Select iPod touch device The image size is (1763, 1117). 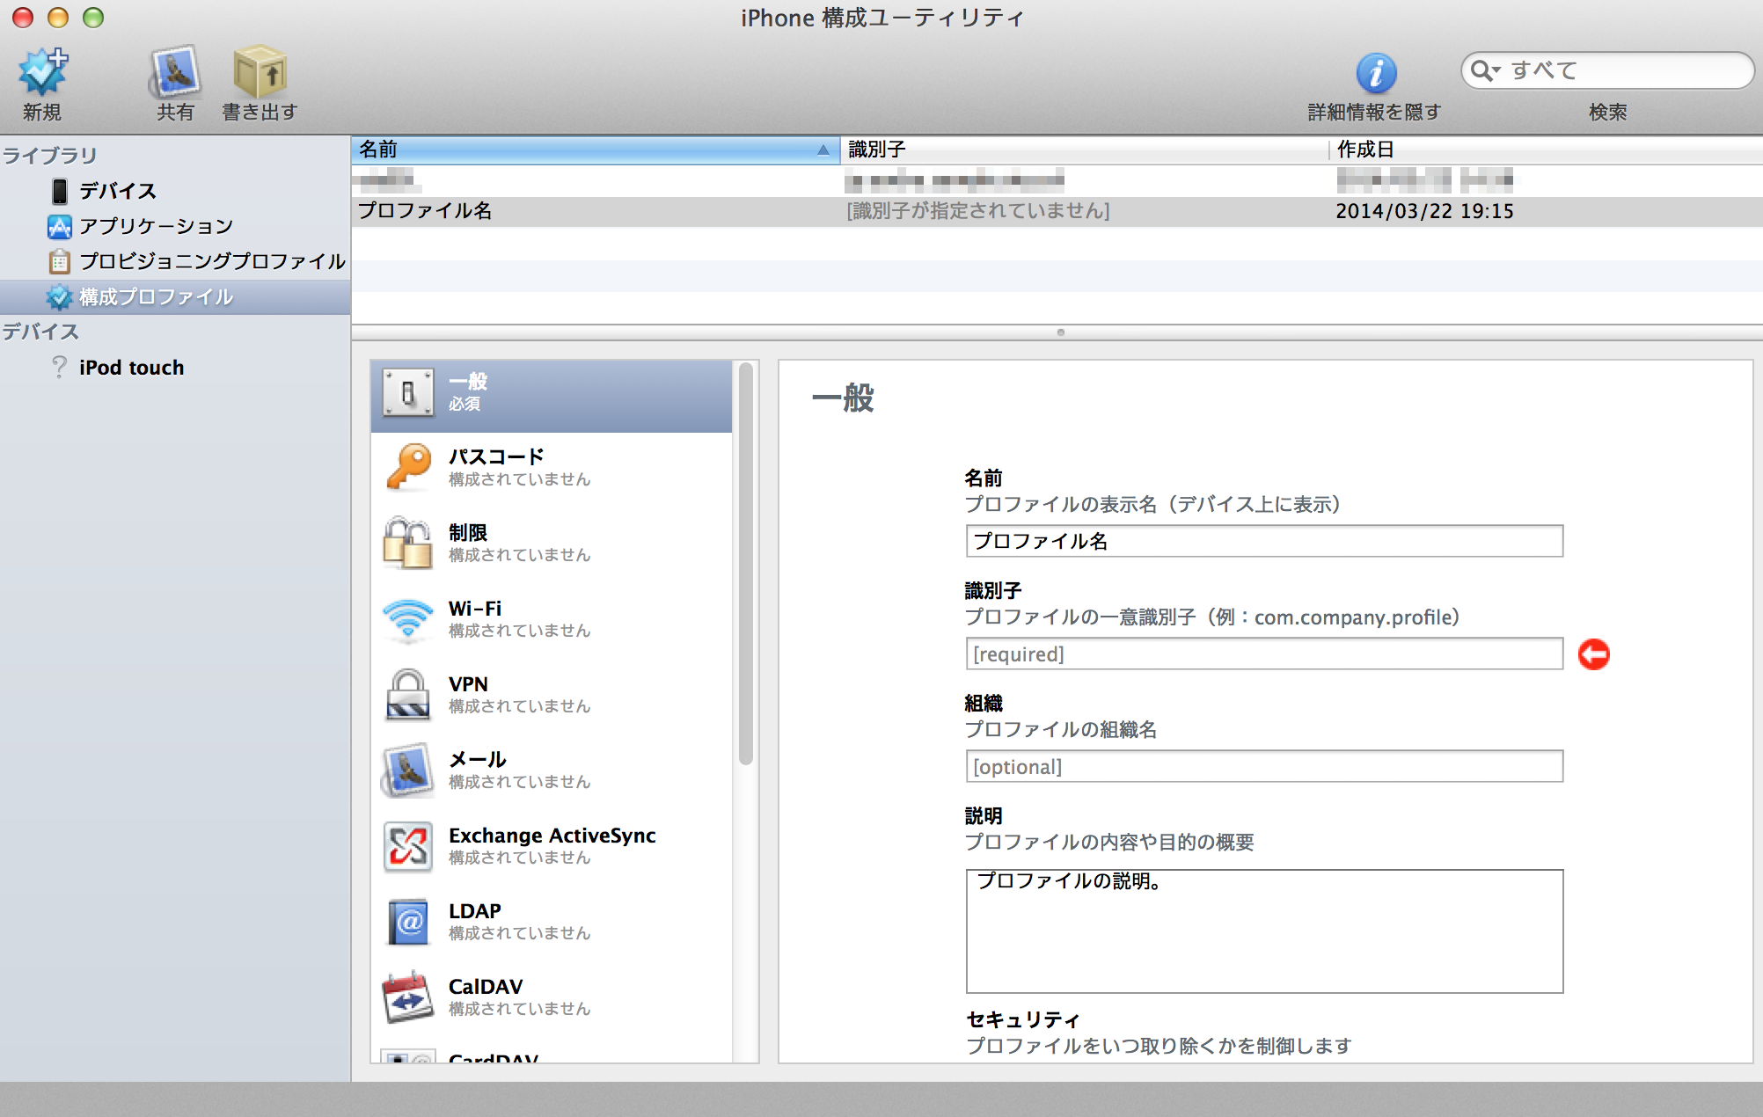(x=131, y=368)
